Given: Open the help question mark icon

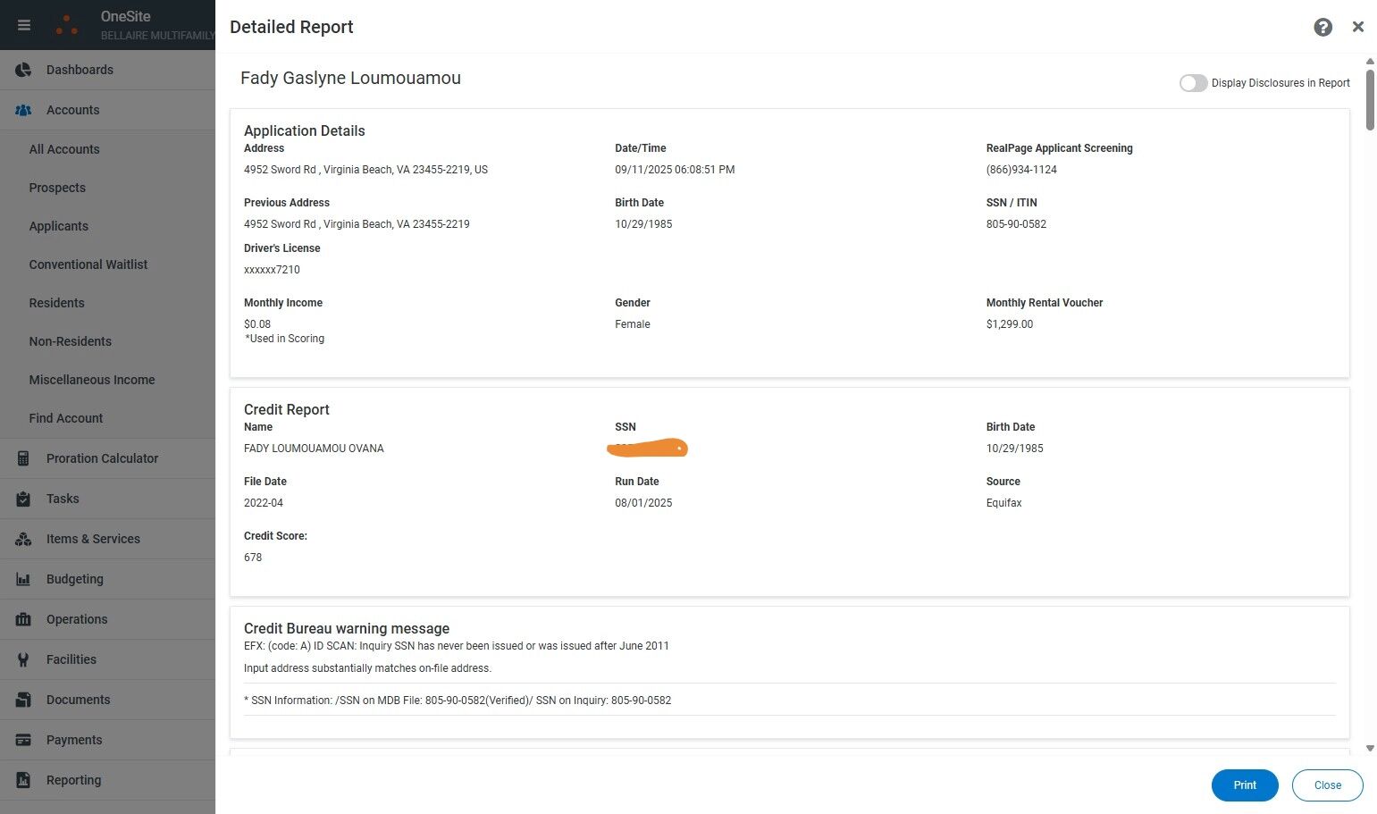Looking at the screenshot, I should click(x=1322, y=28).
